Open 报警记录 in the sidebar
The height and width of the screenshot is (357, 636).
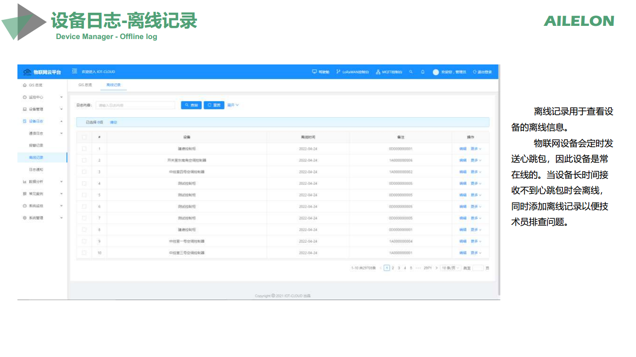(36, 145)
